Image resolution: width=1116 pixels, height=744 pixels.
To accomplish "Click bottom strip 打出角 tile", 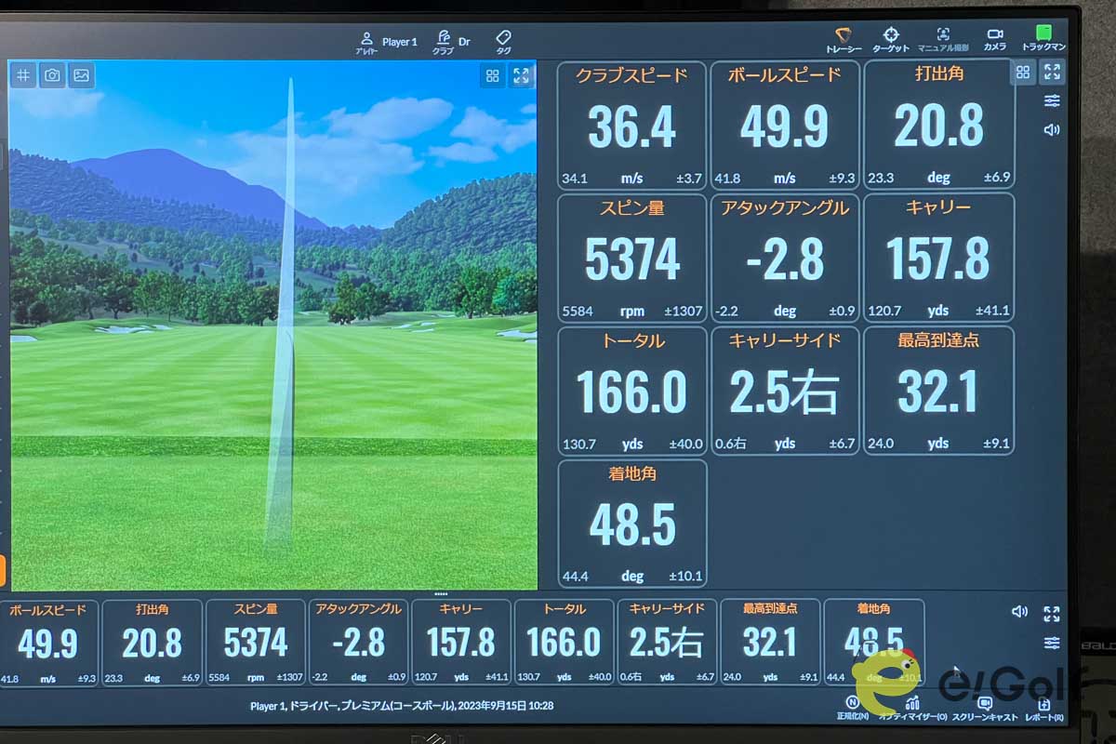I will [x=152, y=643].
